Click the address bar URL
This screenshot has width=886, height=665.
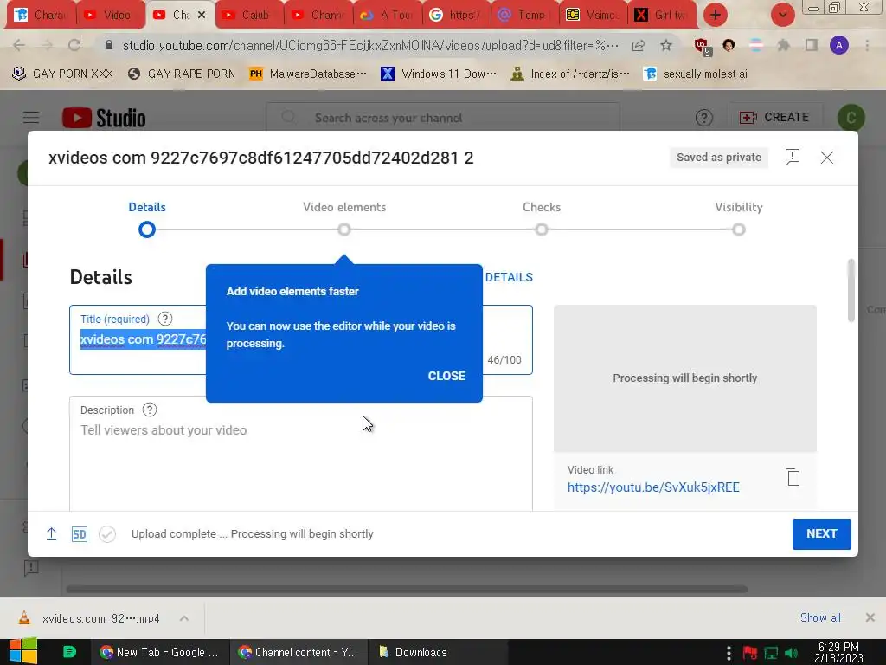pyautogui.click(x=370, y=45)
